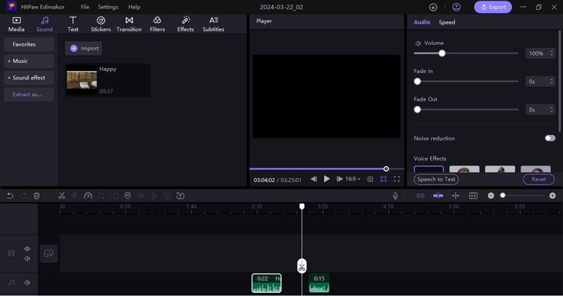Enable the Noise reduction switch
563x296 pixels.
pos(550,138)
